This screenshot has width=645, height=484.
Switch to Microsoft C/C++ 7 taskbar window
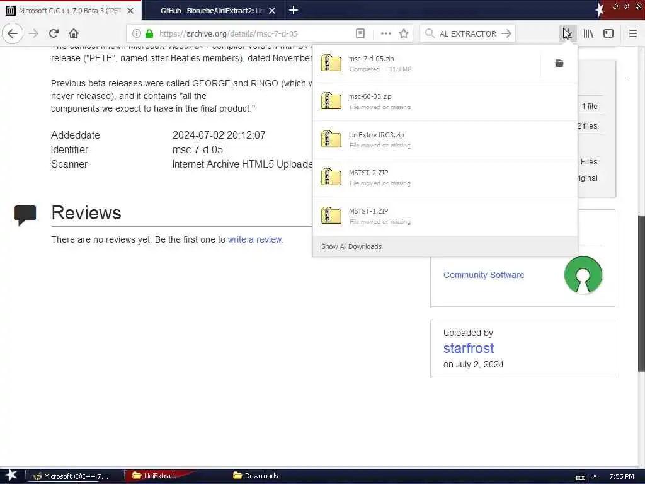[x=74, y=476]
